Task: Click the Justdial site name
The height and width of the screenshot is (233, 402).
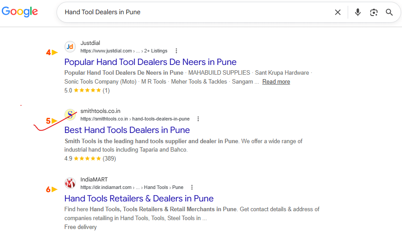Action: (x=90, y=43)
